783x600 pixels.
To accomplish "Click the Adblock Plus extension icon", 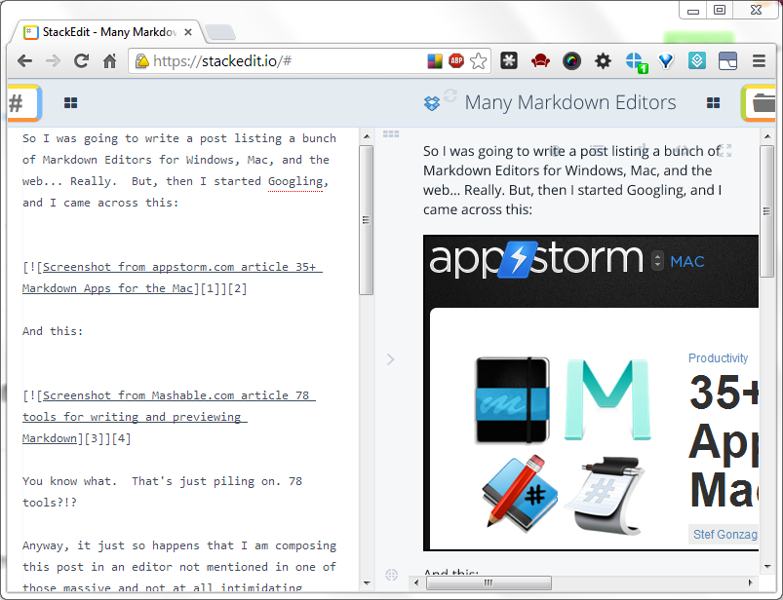I will click(x=456, y=61).
